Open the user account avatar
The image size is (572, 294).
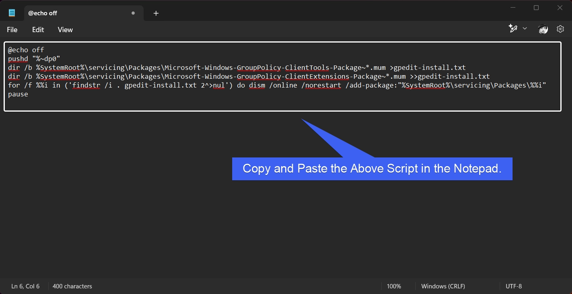tap(543, 29)
